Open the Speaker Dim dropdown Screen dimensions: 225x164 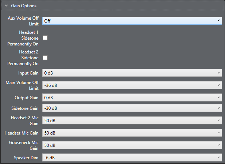132,157
